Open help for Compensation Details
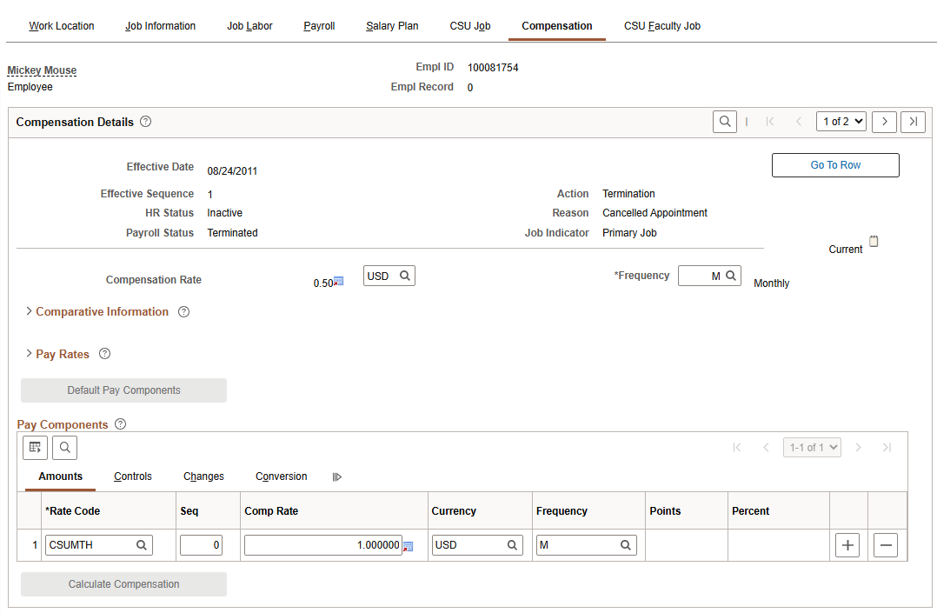 (x=145, y=122)
